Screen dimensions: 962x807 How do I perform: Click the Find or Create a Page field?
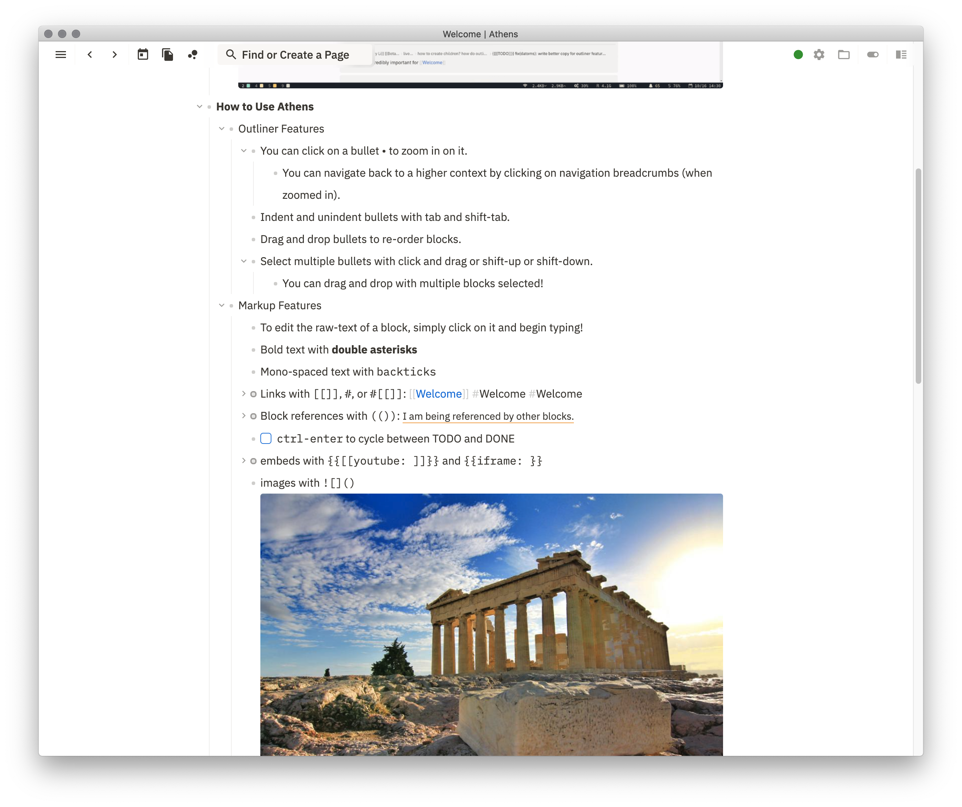coord(296,55)
